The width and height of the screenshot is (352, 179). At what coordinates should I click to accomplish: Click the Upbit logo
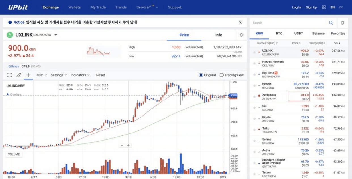tap(18, 7)
